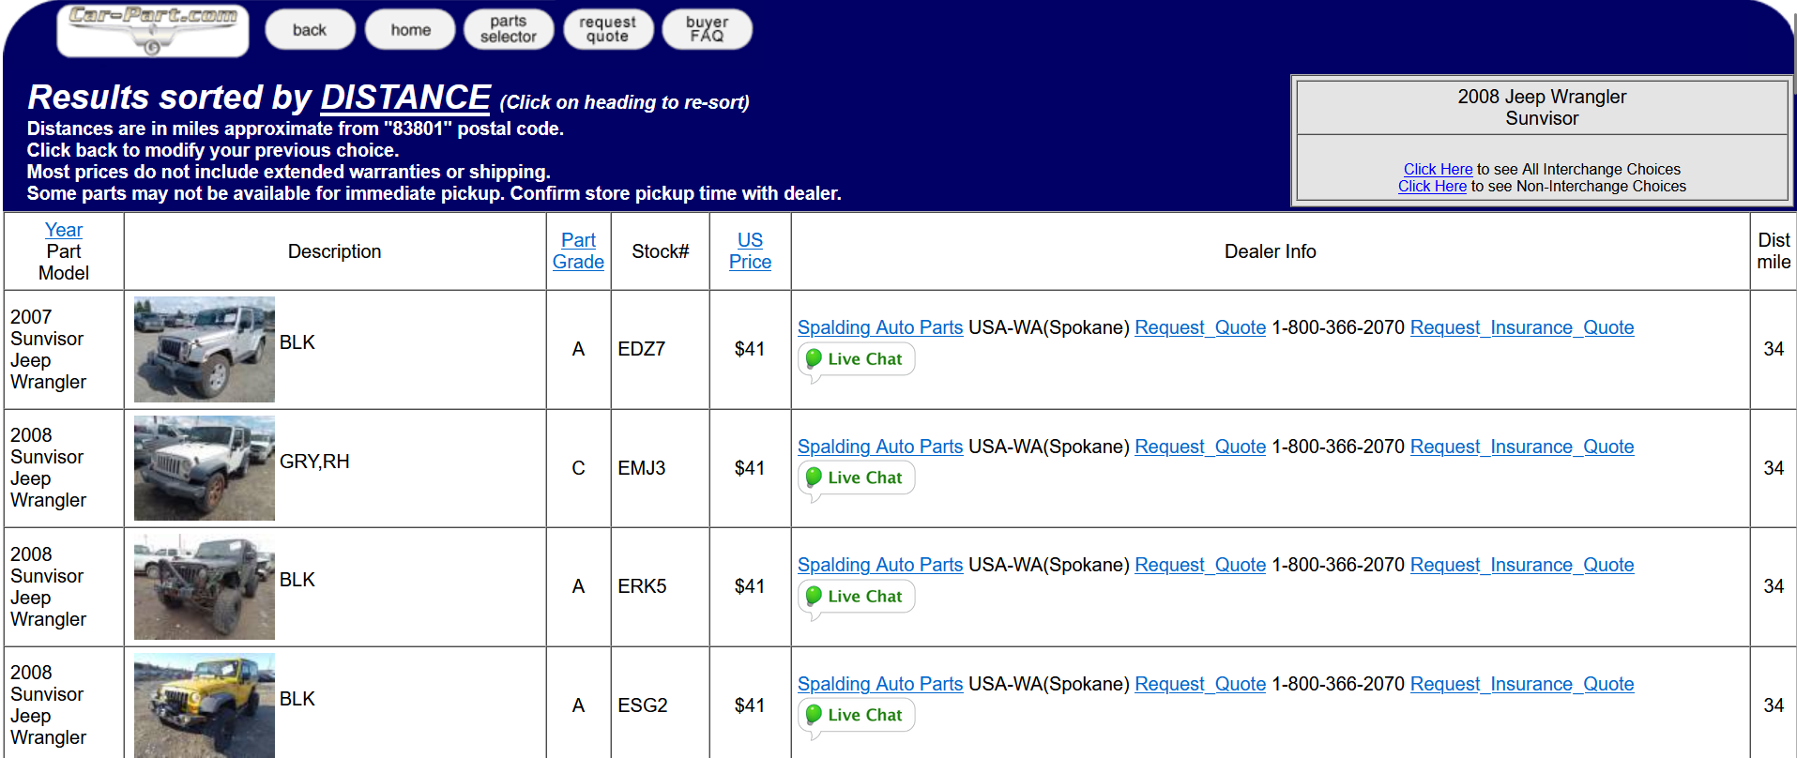Open the yellow Jeep photo for ESG2
Image resolution: width=1797 pixels, height=758 pixels.
205,705
